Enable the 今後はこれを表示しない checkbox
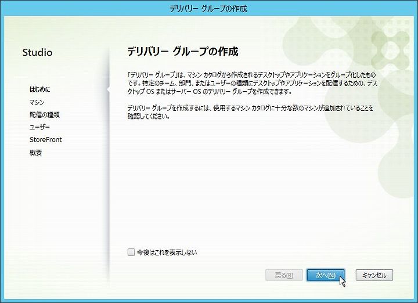The image size is (418, 303). (131, 252)
